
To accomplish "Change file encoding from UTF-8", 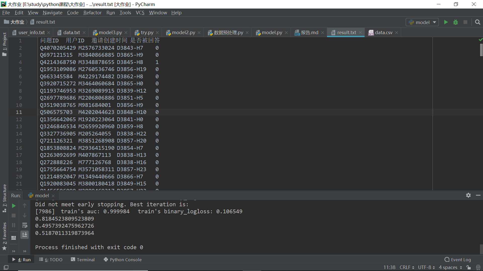I will (x=425, y=267).
